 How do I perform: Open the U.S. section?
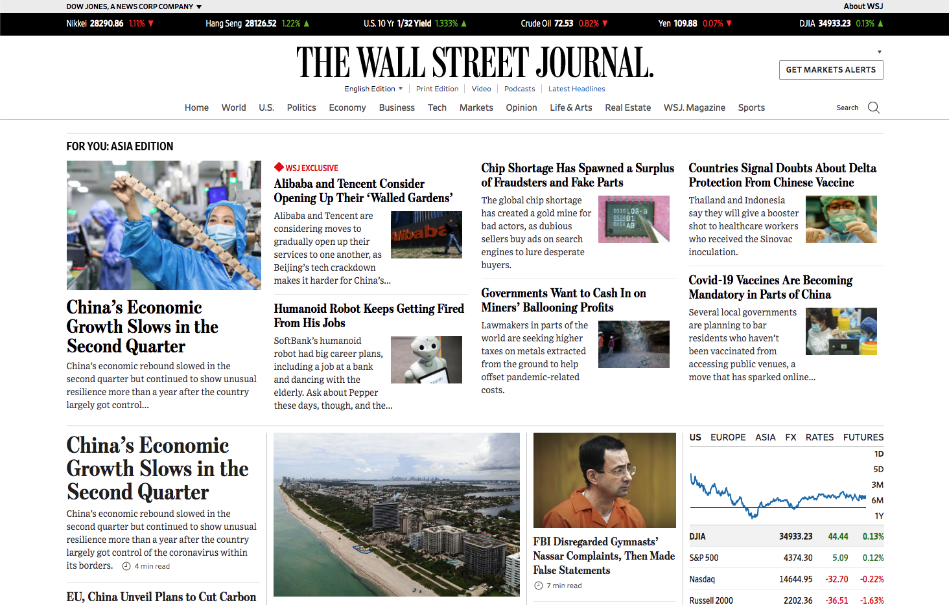(266, 108)
